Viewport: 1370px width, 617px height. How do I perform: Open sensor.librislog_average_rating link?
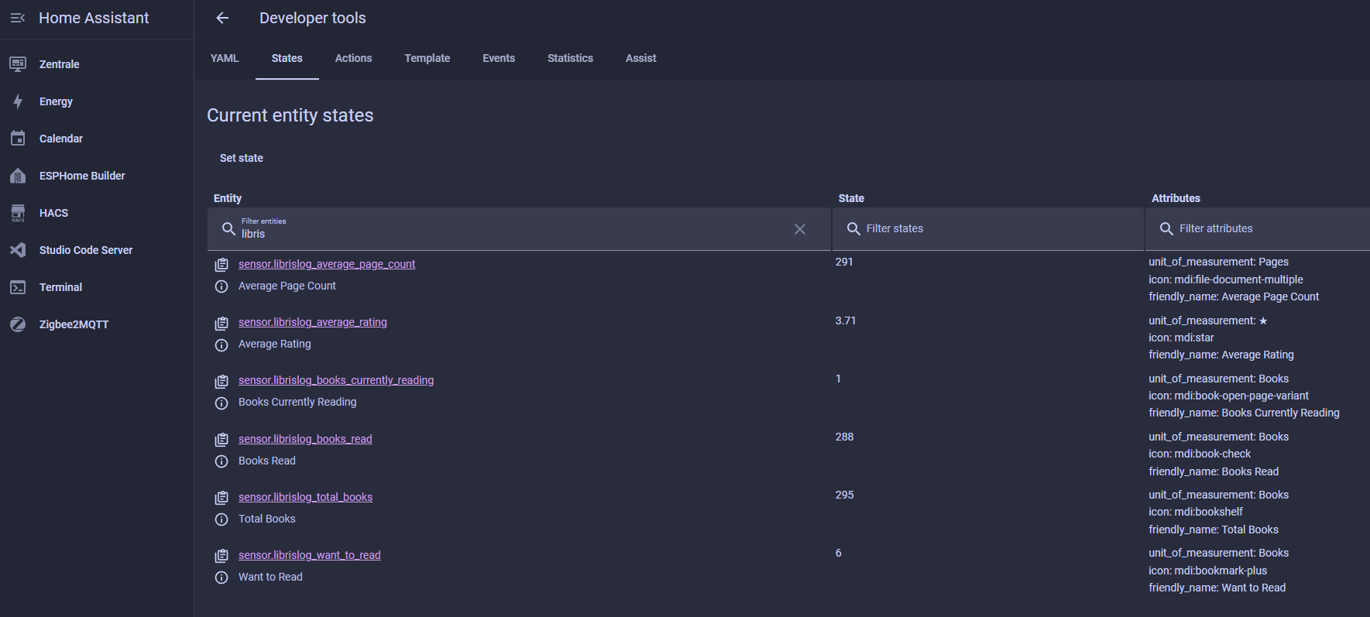(313, 322)
